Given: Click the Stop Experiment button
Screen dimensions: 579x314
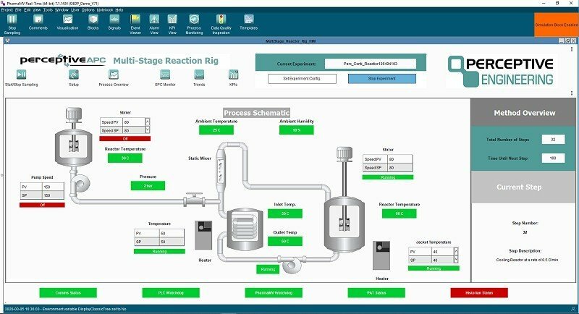Looking at the screenshot, I should pos(382,79).
